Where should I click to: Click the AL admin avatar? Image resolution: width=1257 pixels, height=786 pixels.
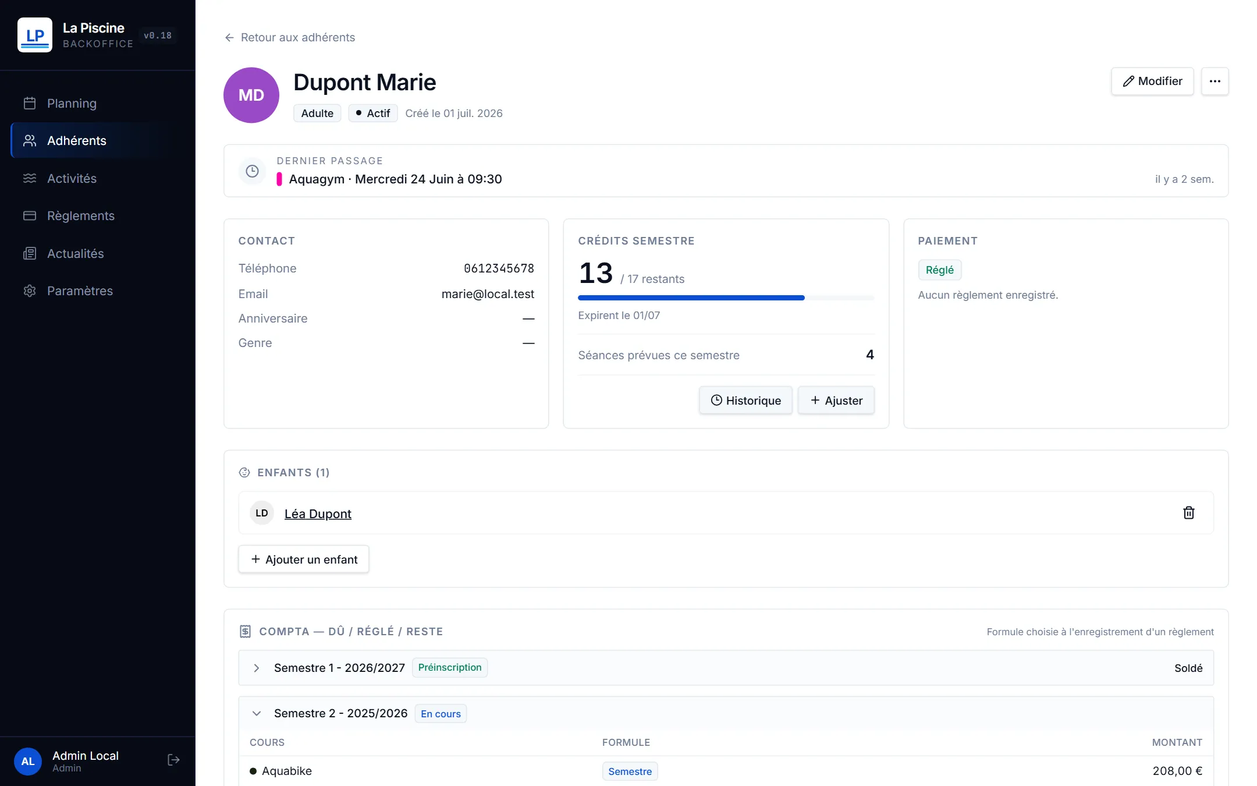28,761
